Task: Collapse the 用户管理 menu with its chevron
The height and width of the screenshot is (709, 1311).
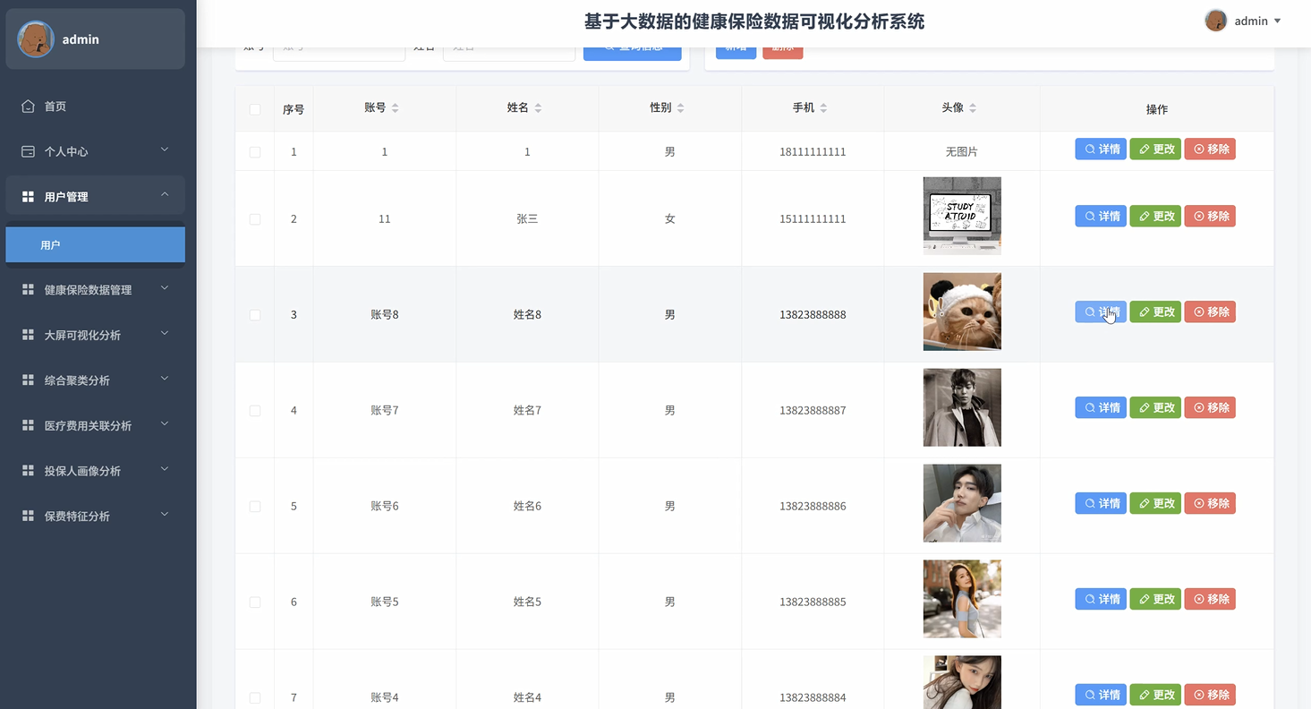Action: pyautogui.click(x=165, y=194)
